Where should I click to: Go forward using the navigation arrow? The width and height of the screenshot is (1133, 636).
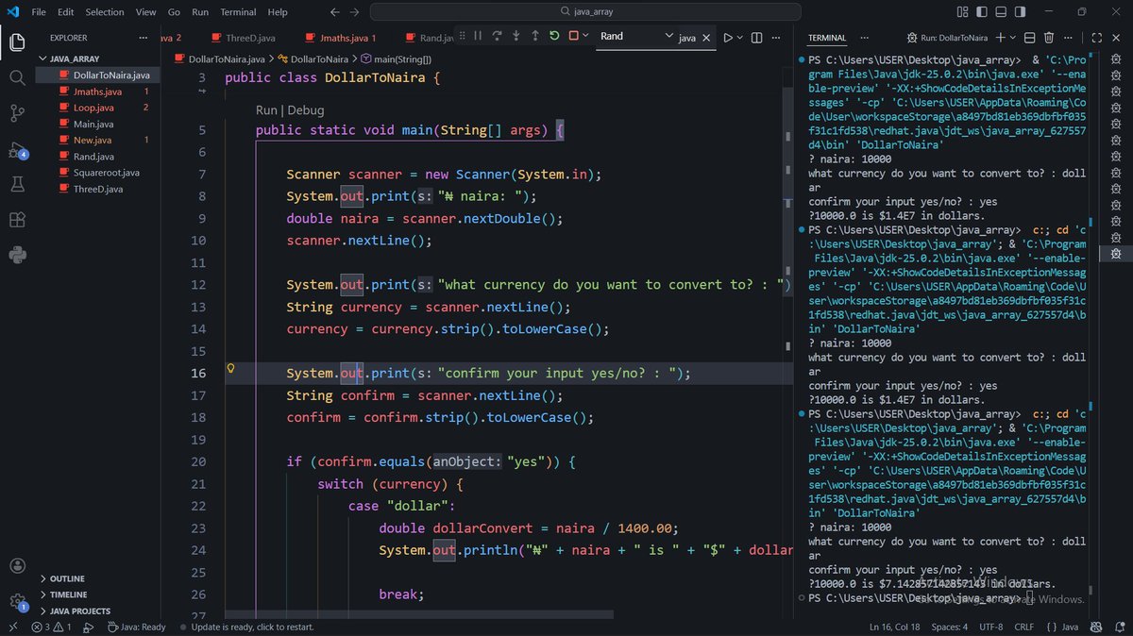pyautogui.click(x=355, y=12)
